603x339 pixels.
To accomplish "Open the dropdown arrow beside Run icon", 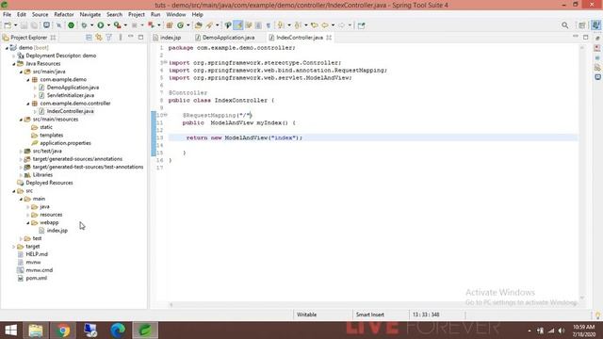I will 108,25.
